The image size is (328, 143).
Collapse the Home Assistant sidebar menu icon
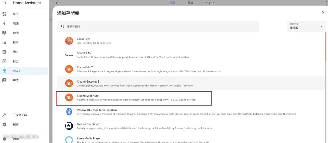point(4,3)
